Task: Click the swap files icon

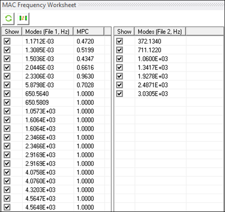Action: pyautogui.click(x=23, y=18)
